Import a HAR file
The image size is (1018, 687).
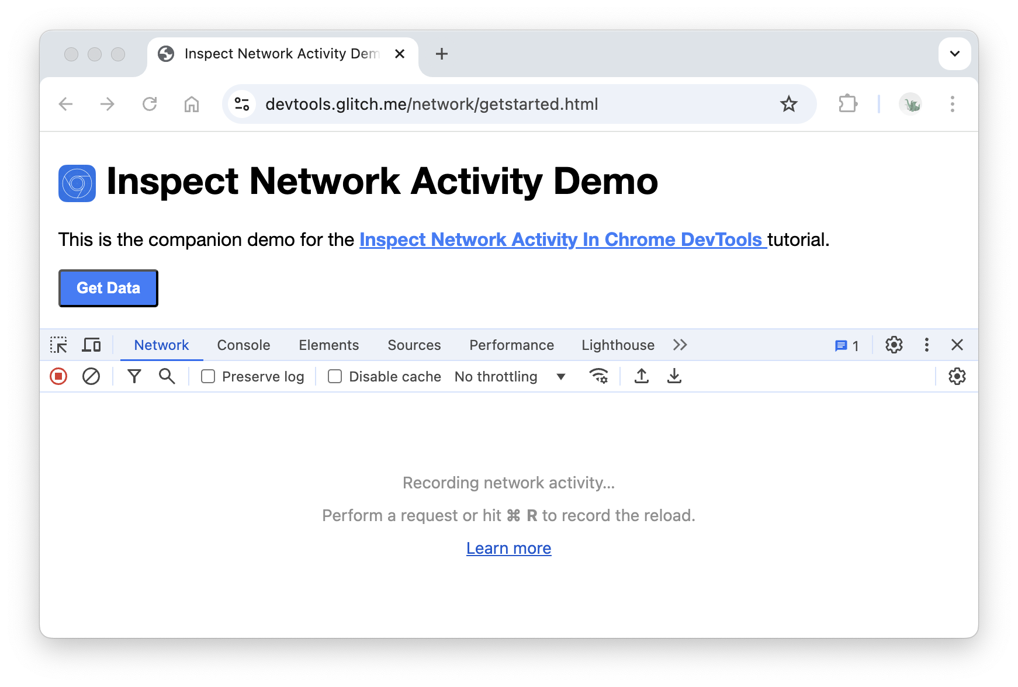pyautogui.click(x=641, y=376)
